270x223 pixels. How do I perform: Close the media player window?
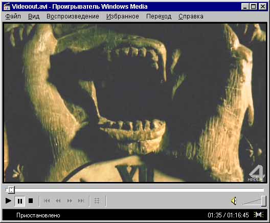pyautogui.click(x=263, y=7)
